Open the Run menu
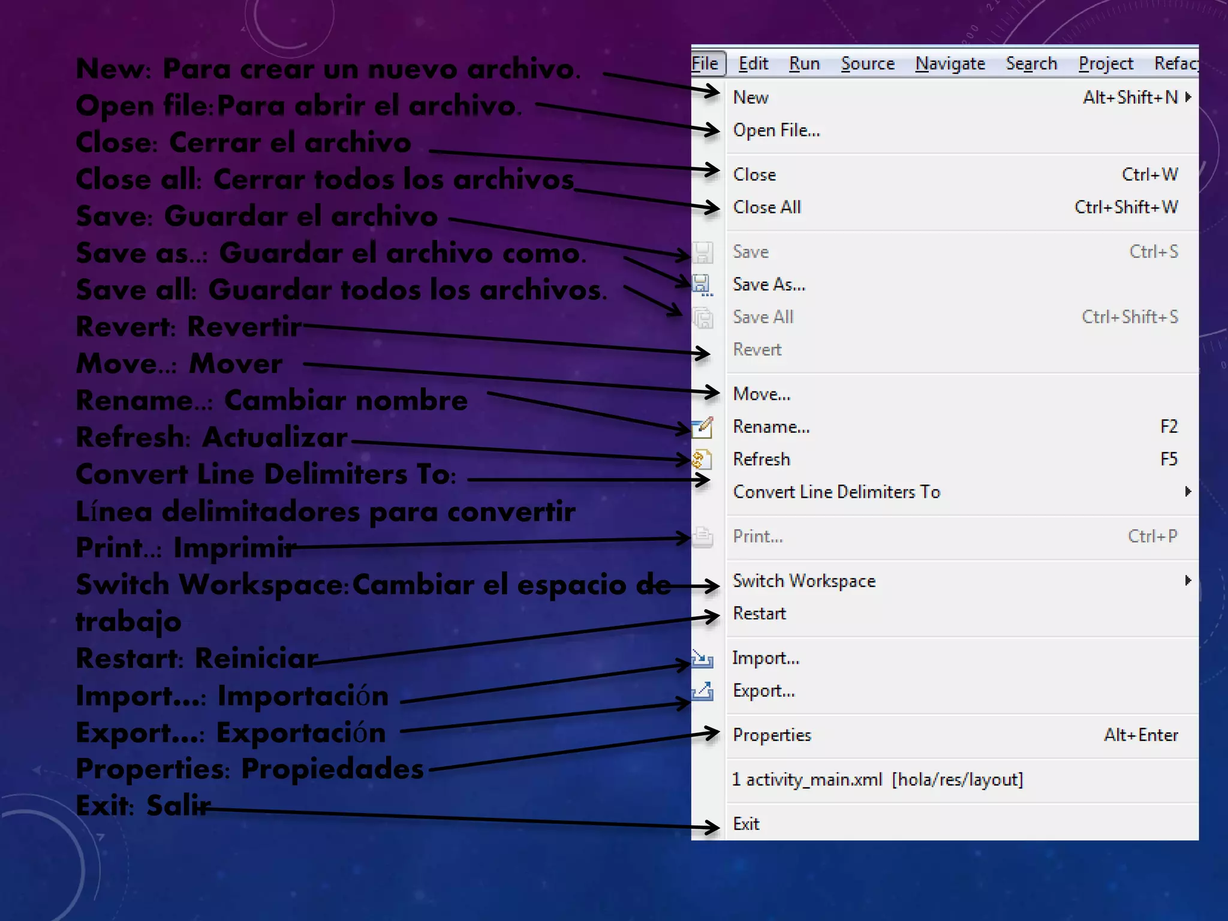Screen dimensions: 1228x921 click(x=804, y=64)
